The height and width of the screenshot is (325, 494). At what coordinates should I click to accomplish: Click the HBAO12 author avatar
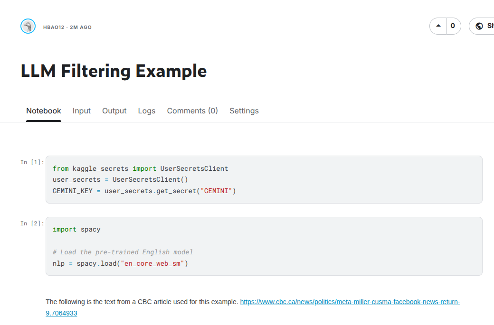(28, 27)
